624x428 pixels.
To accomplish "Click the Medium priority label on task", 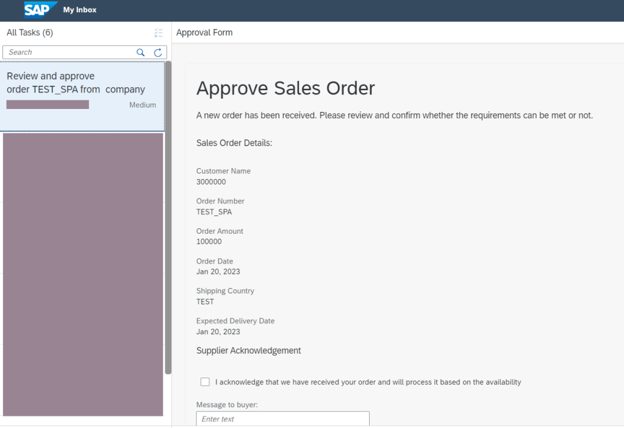I will click(142, 105).
